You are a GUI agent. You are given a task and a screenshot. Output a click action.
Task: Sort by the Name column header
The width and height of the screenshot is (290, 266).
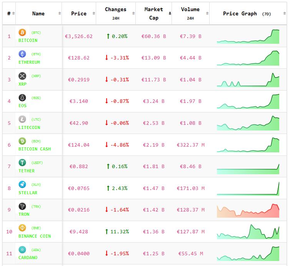pos(38,13)
